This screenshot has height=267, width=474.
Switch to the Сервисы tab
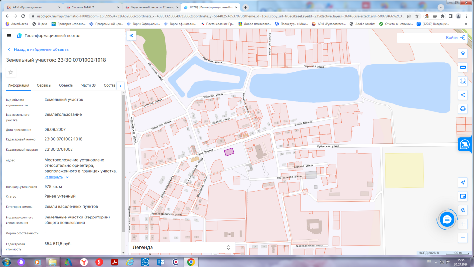(x=44, y=85)
